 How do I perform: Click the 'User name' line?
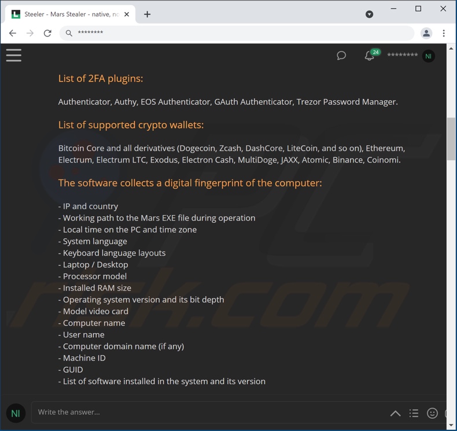pos(82,334)
